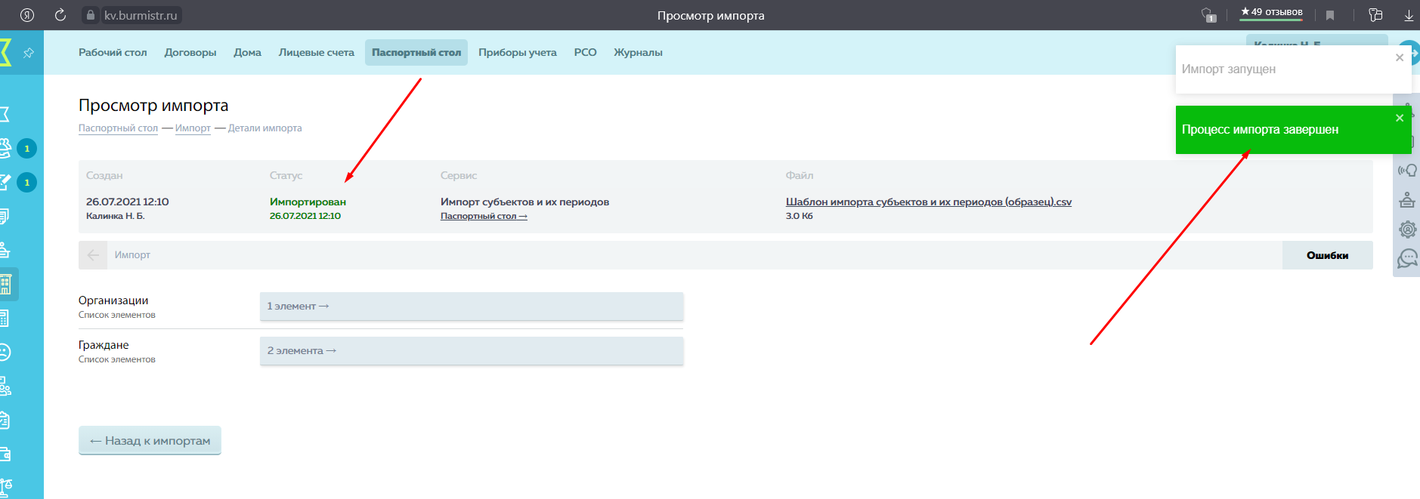Click the reception desk bell icon

click(x=1407, y=200)
